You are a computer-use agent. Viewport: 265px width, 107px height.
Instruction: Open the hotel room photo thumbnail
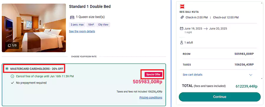(x=34, y=28)
